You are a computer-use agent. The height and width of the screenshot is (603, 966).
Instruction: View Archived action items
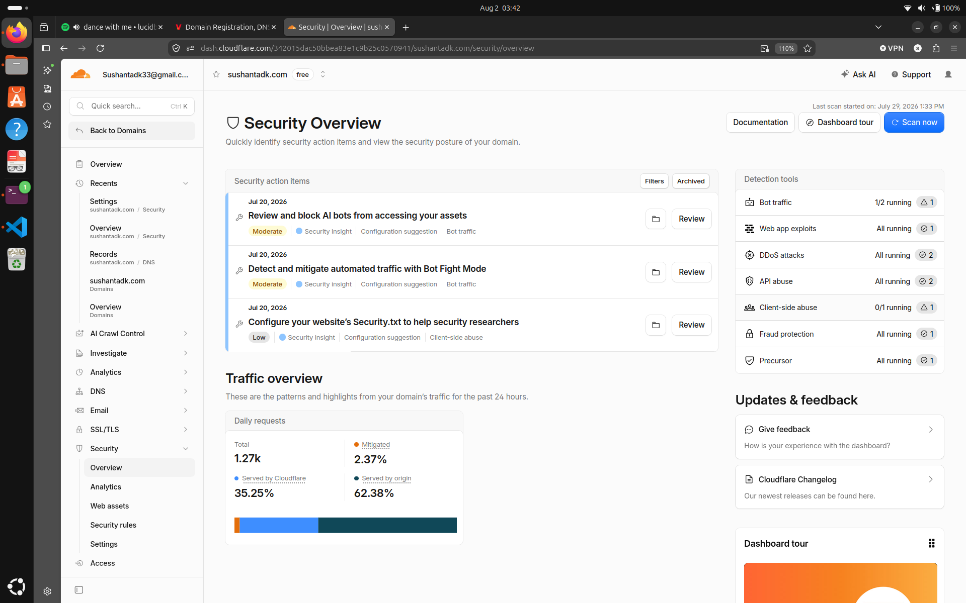[x=691, y=181]
